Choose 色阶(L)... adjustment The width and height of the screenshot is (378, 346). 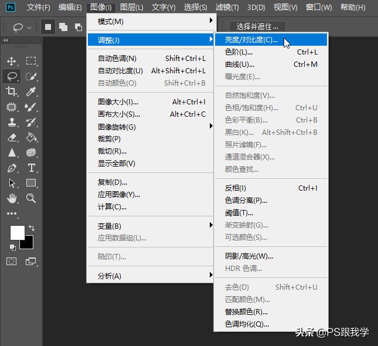271,52
